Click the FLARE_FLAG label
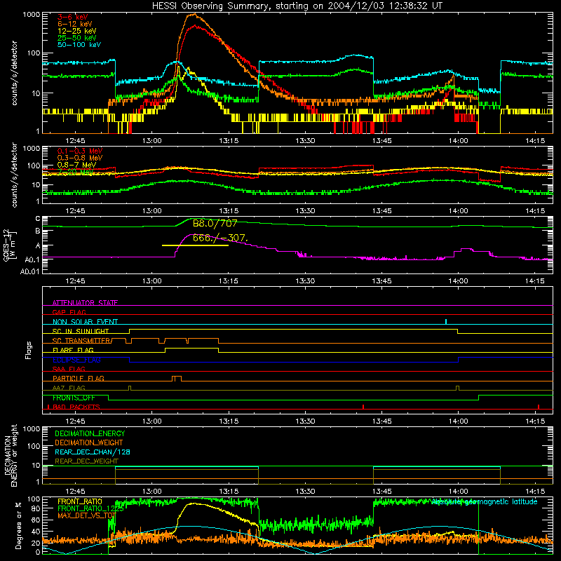 [73, 350]
